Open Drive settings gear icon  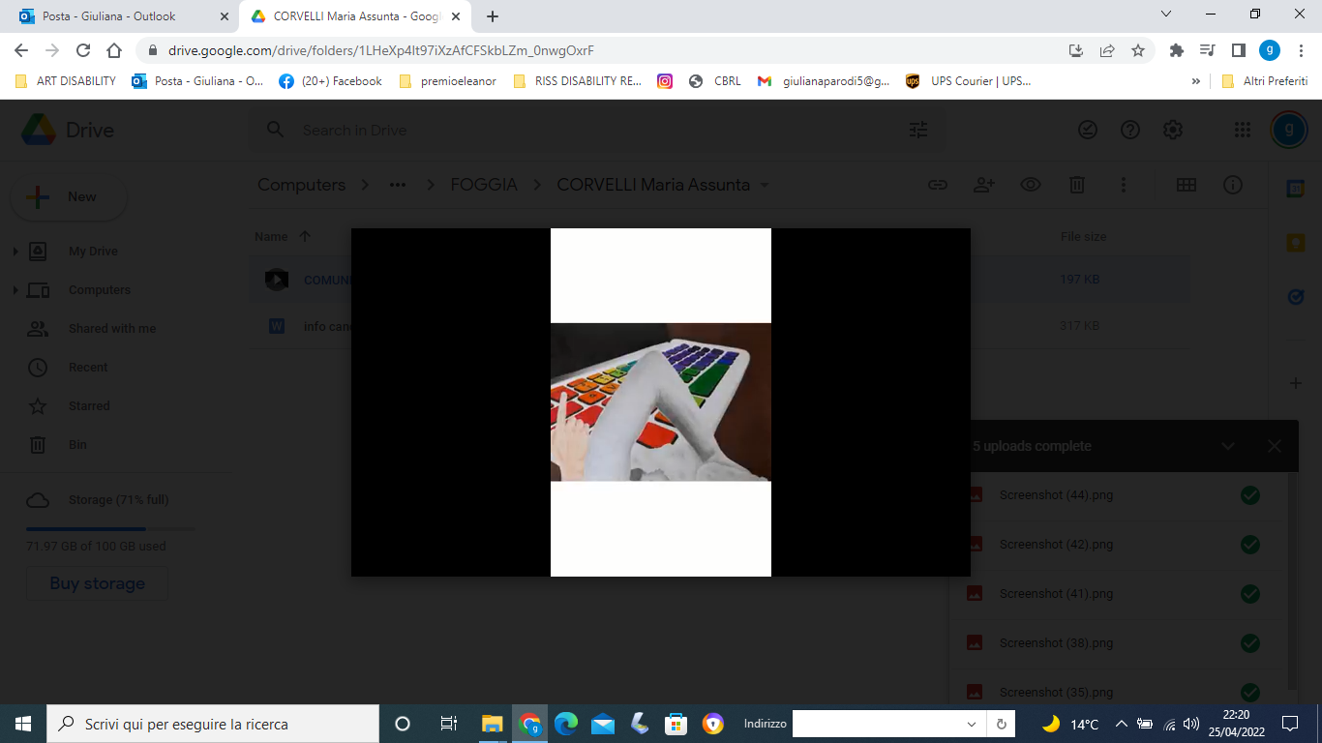pyautogui.click(x=1173, y=130)
